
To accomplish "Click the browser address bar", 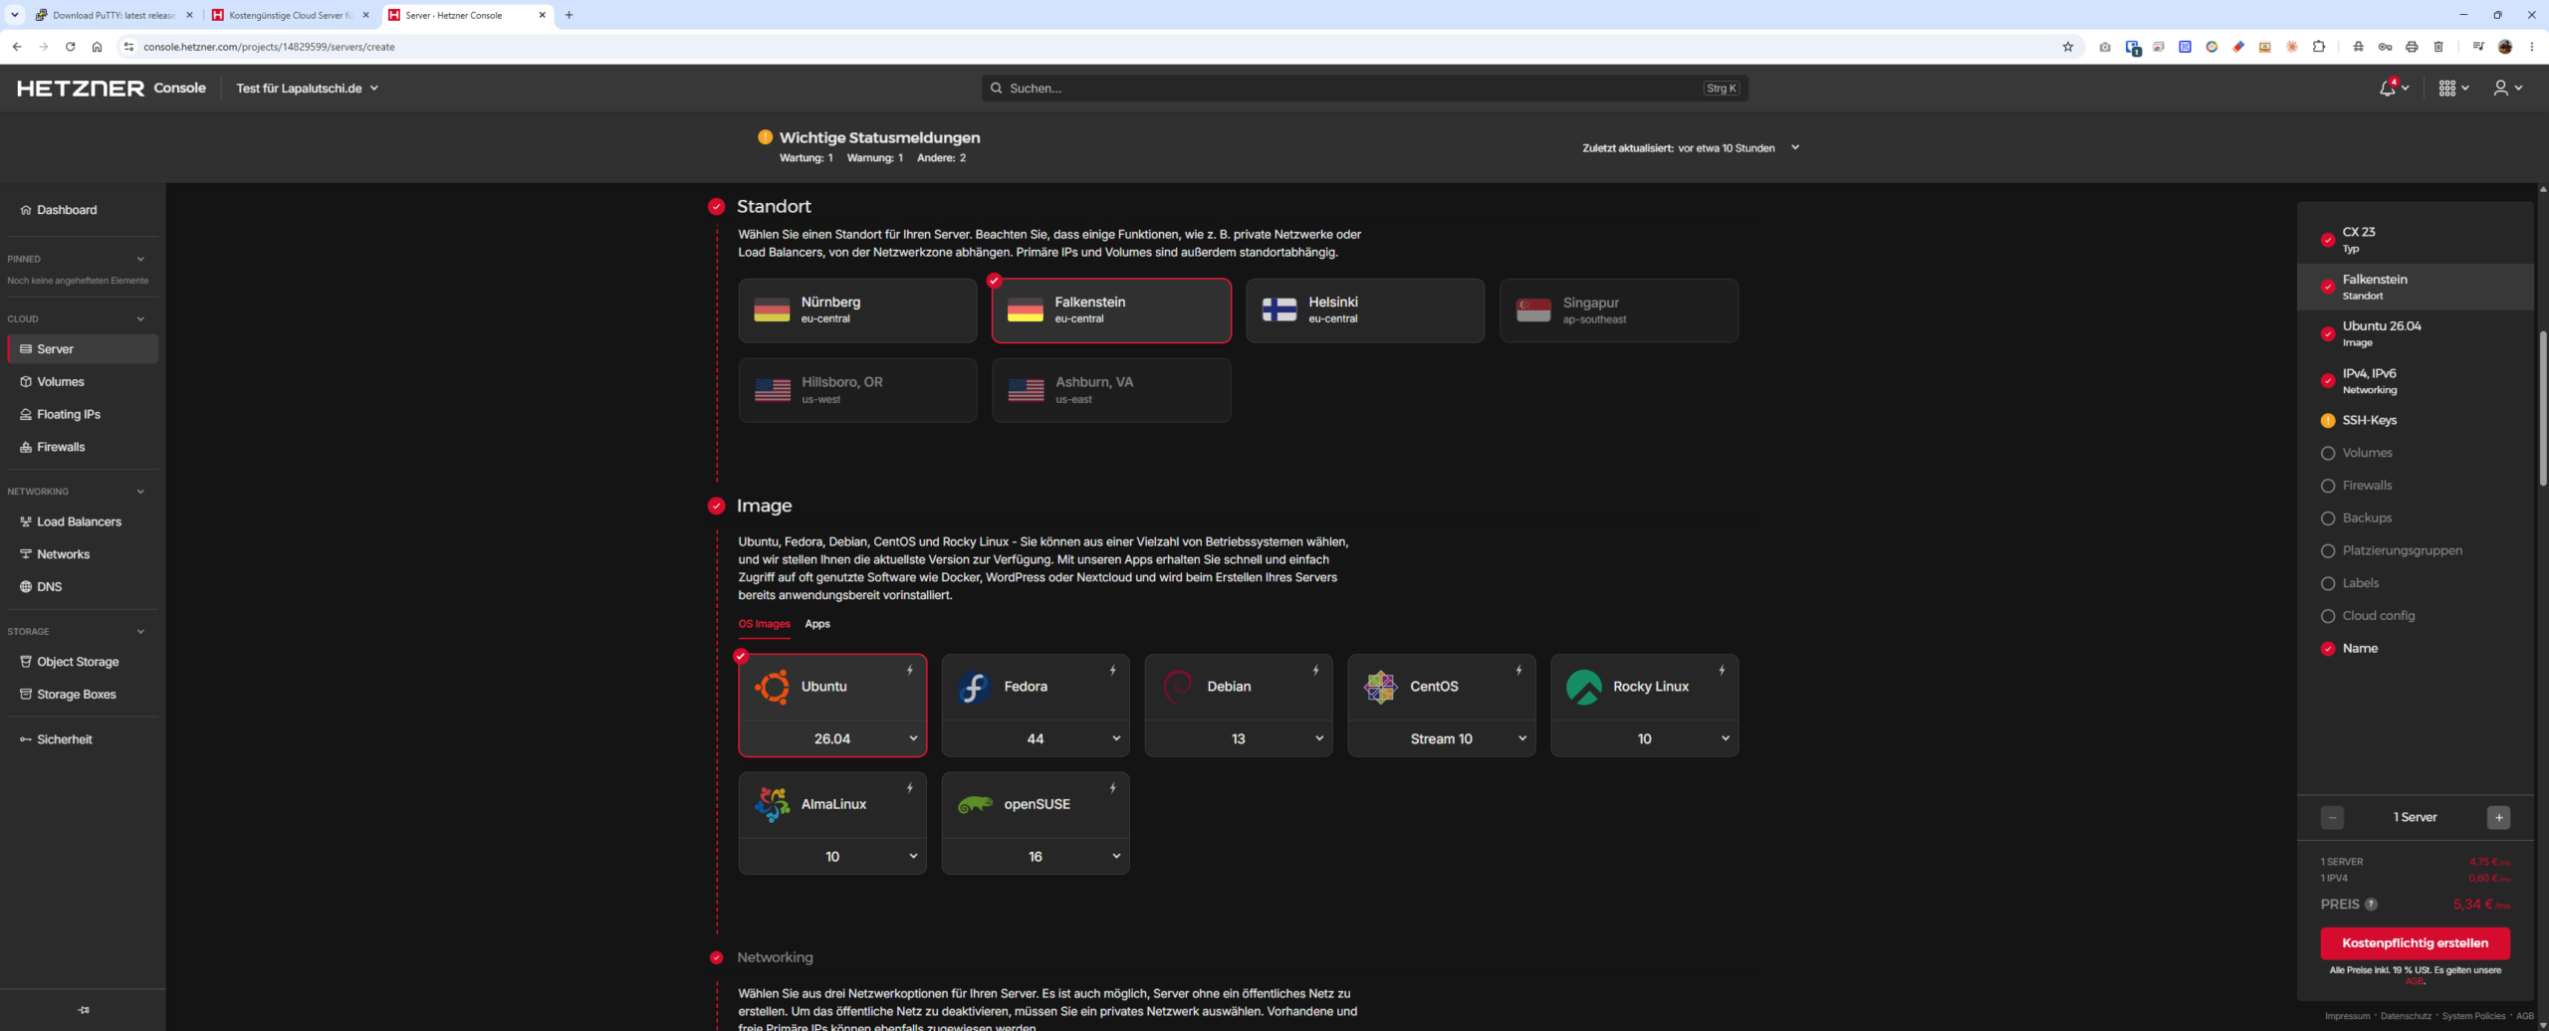I will coord(1095,47).
